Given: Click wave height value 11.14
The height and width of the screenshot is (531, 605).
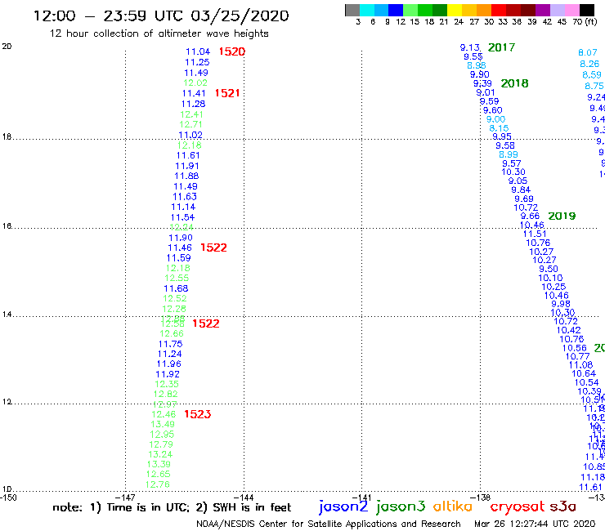Looking at the screenshot, I should [x=183, y=207].
